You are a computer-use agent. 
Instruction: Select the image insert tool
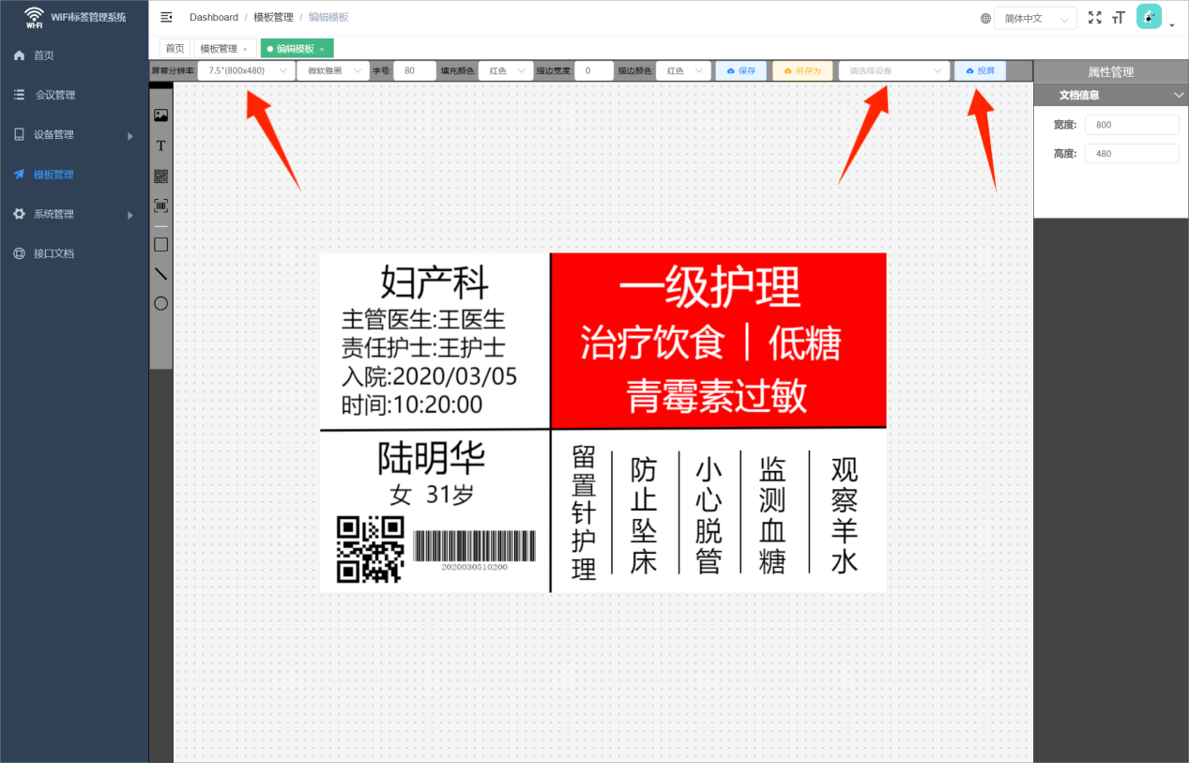pos(160,115)
